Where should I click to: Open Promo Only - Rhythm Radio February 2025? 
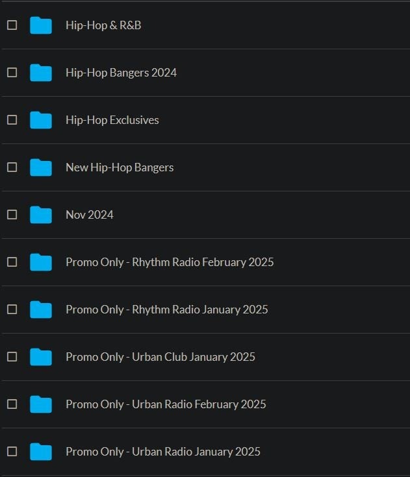click(170, 262)
